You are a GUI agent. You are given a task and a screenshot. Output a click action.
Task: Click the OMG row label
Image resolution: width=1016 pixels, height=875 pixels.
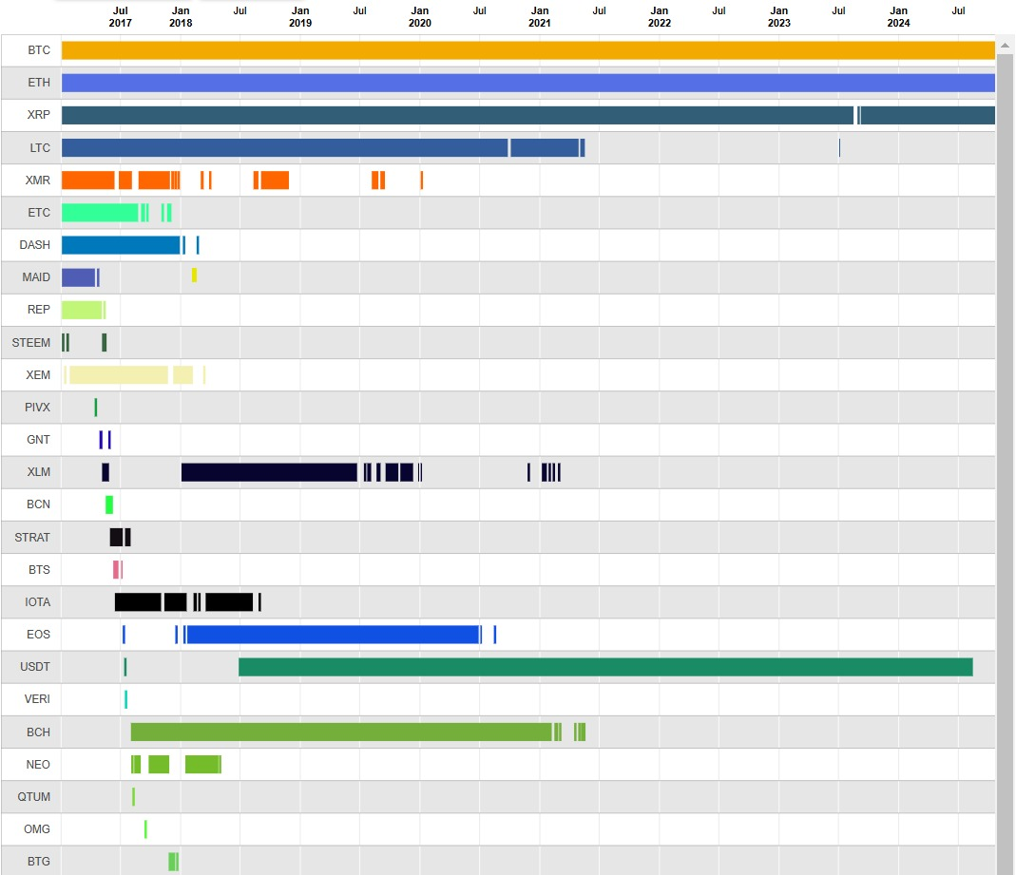tap(37, 829)
